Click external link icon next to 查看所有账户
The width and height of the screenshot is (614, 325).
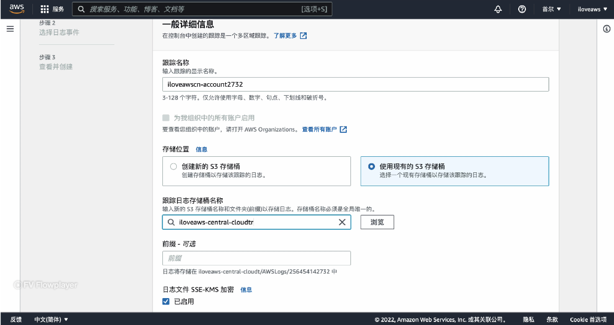[343, 129]
